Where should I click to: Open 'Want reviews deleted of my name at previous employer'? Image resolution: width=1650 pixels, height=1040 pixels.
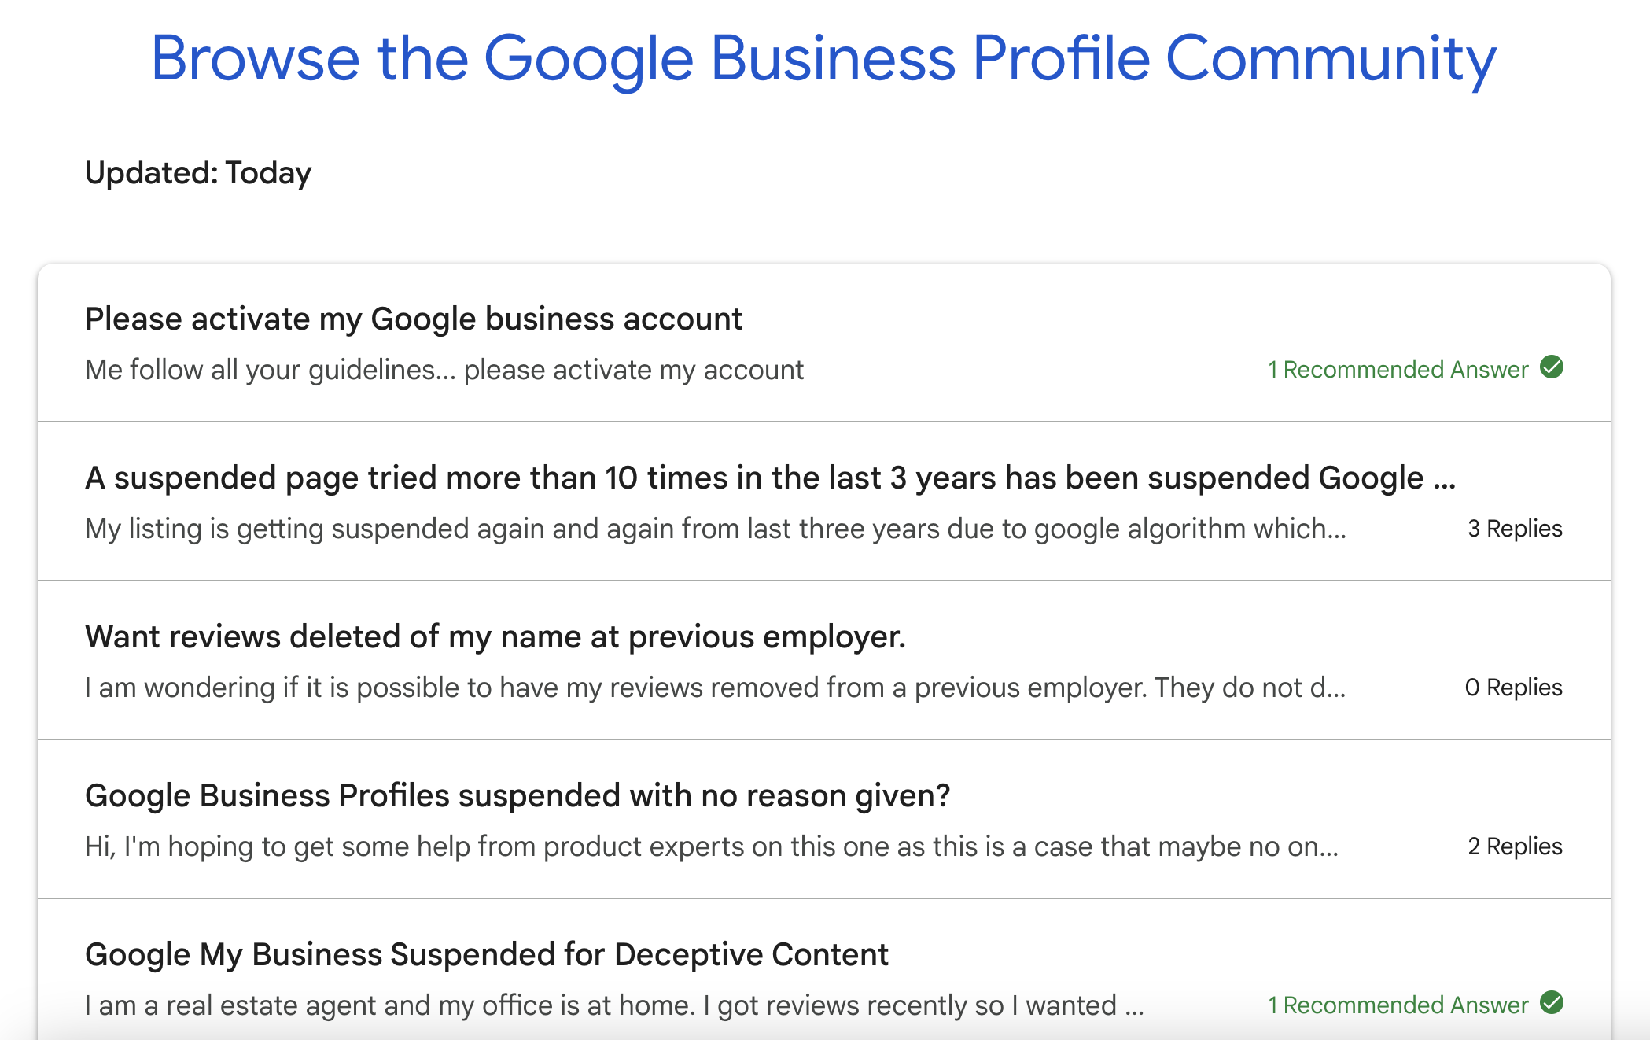tap(495, 636)
